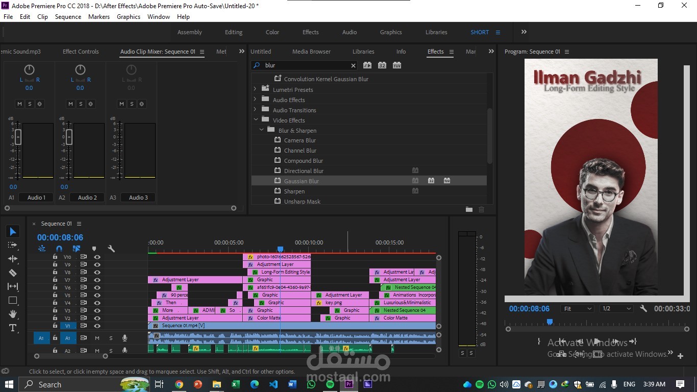This screenshot has width=697, height=392.
Task: Pick the Razor tool
Action: [13, 273]
